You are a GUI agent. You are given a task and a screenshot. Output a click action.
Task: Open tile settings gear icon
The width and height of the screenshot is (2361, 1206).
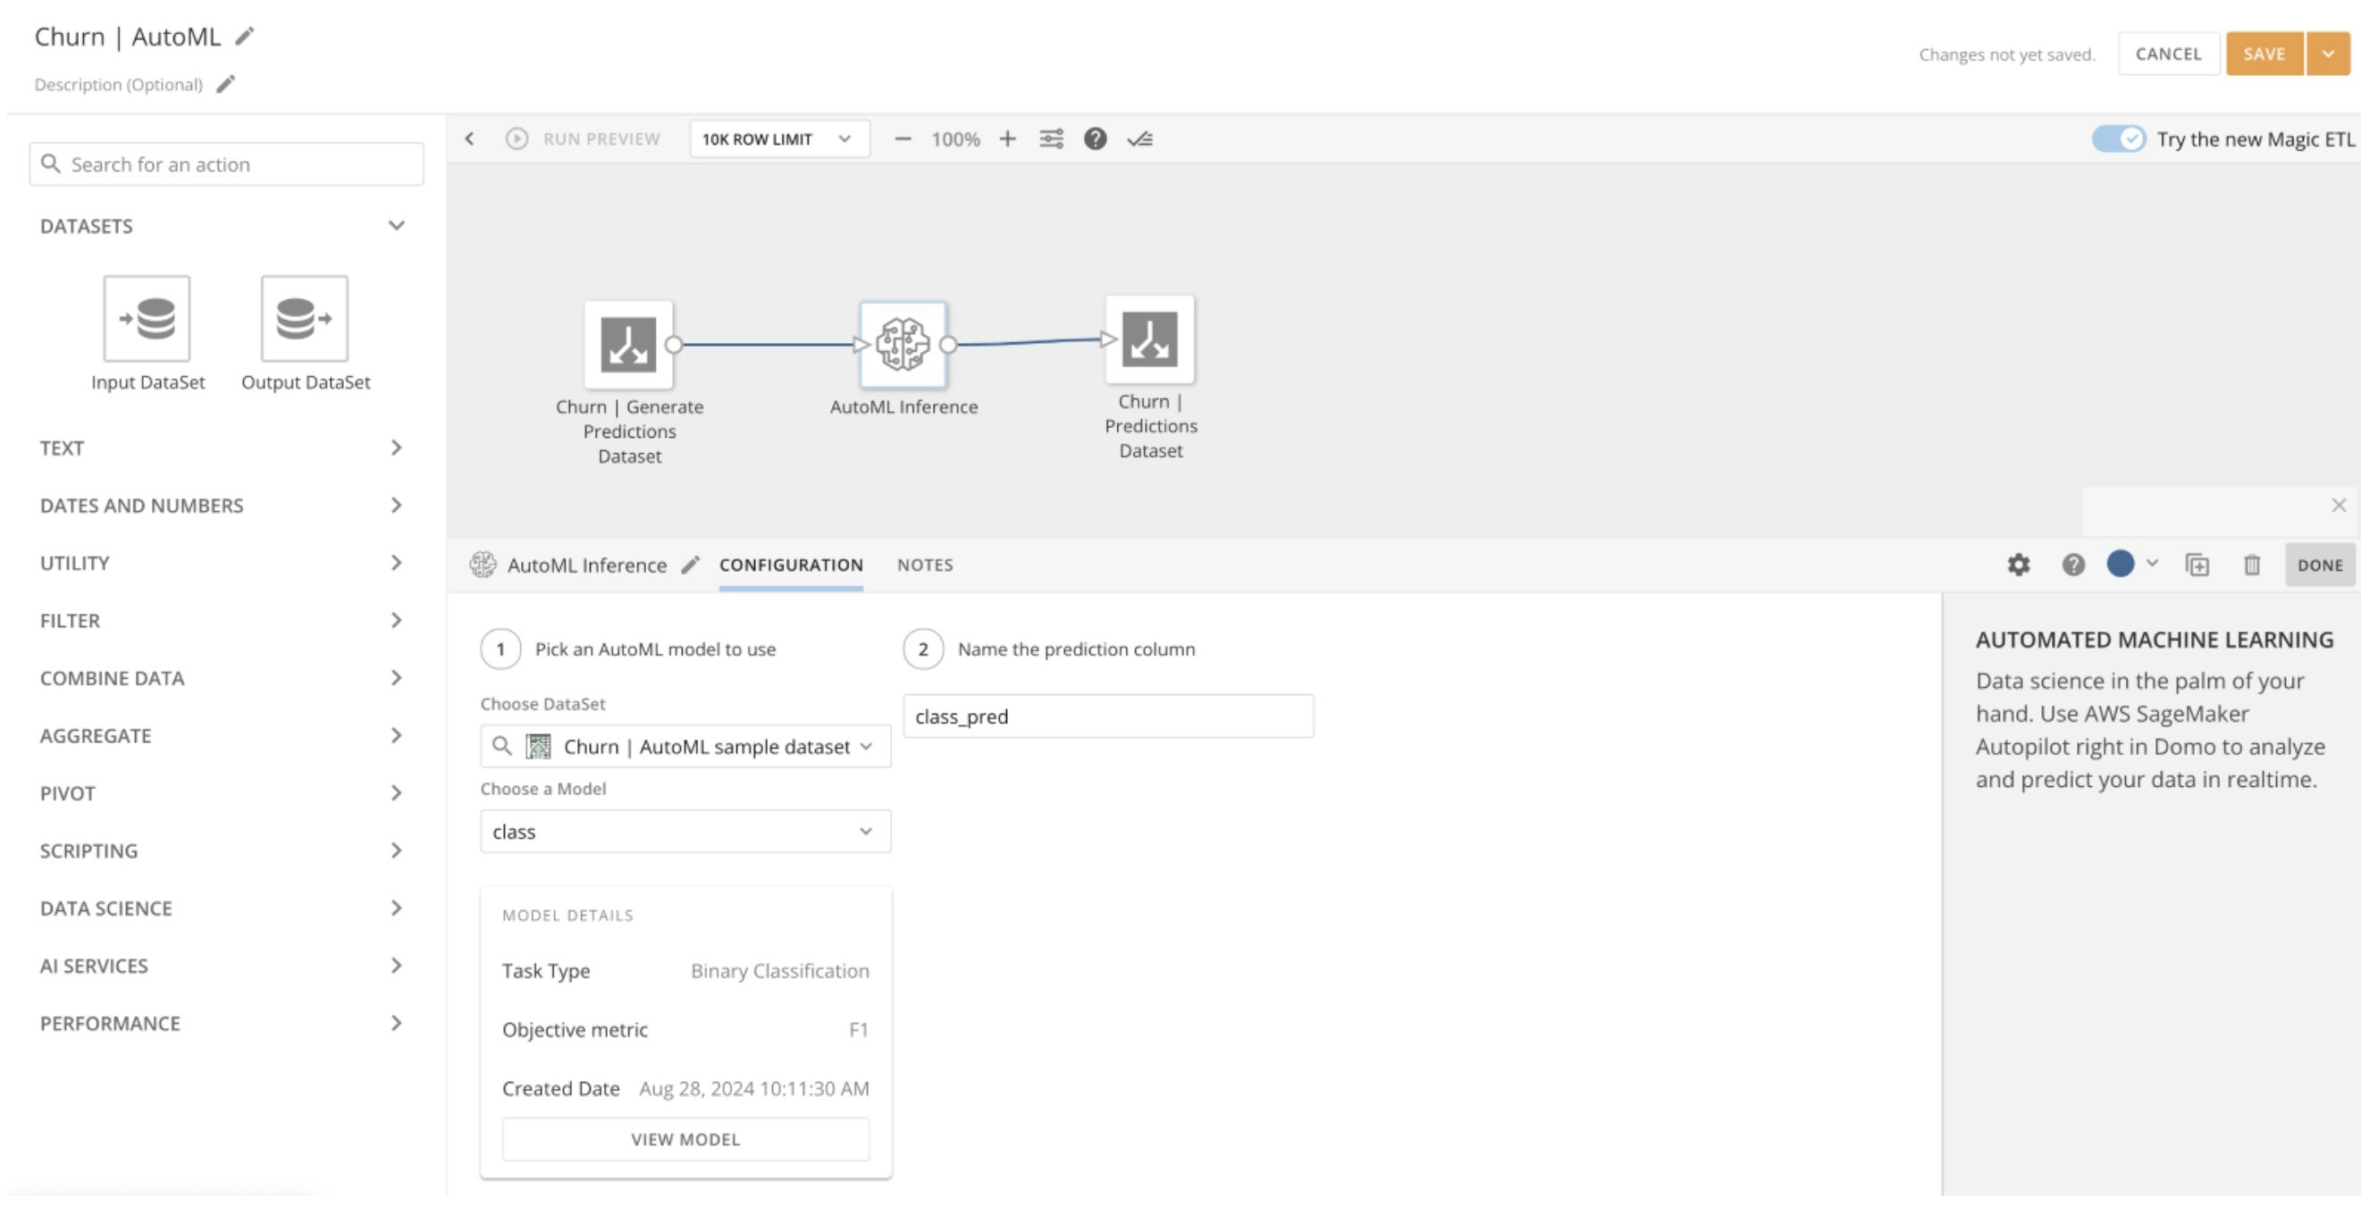2018,565
